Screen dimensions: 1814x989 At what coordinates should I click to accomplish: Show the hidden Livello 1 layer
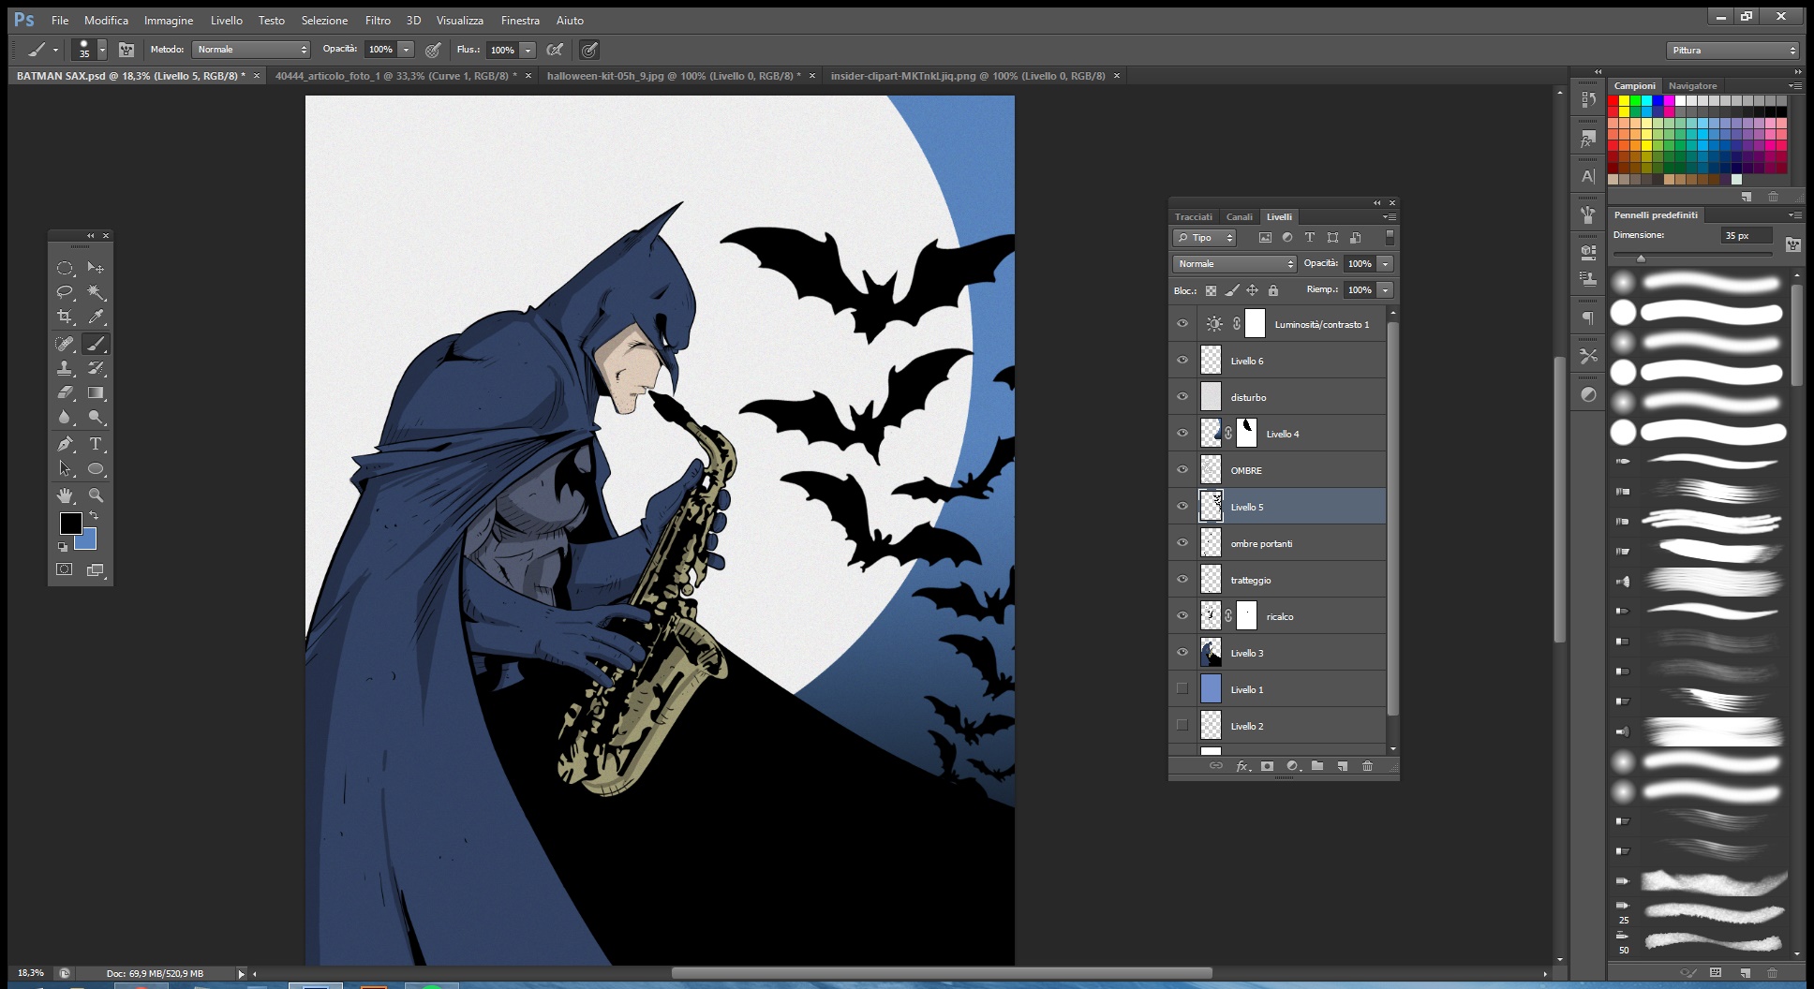[x=1182, y=689]
